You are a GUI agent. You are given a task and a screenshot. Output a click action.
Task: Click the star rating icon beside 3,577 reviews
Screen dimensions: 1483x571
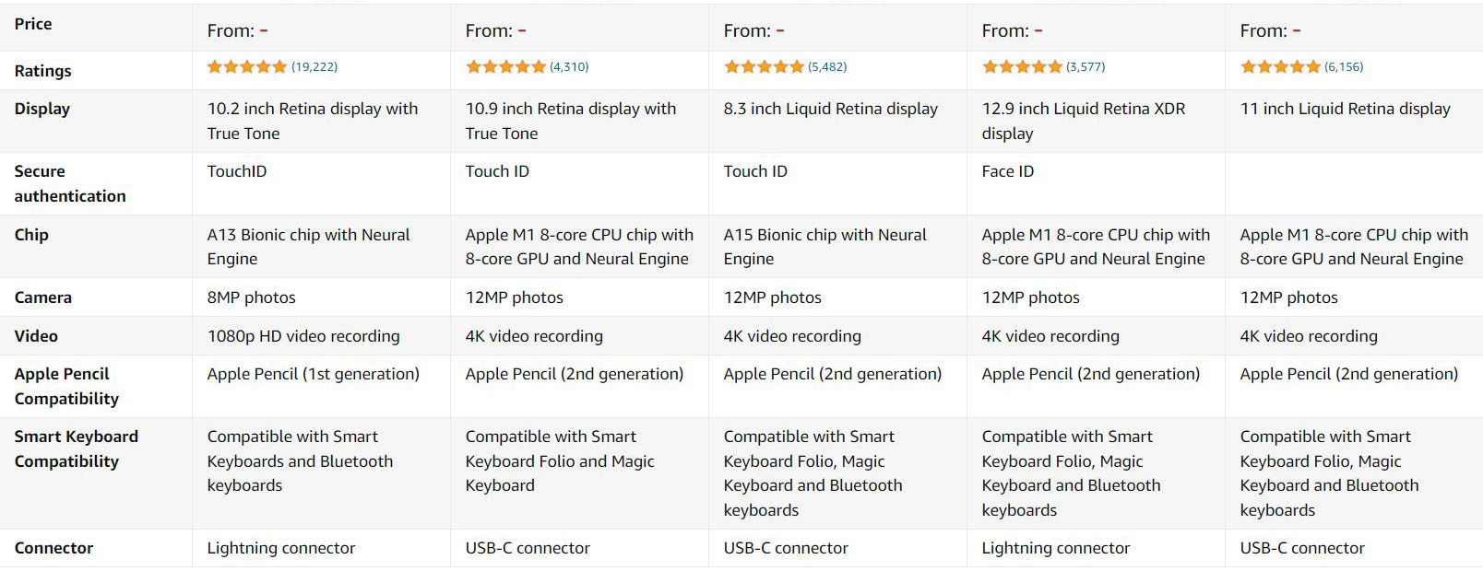coord(1022,66)
